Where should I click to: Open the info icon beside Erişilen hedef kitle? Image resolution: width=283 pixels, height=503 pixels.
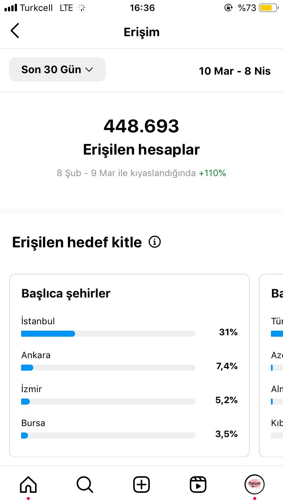pos(155,242)
